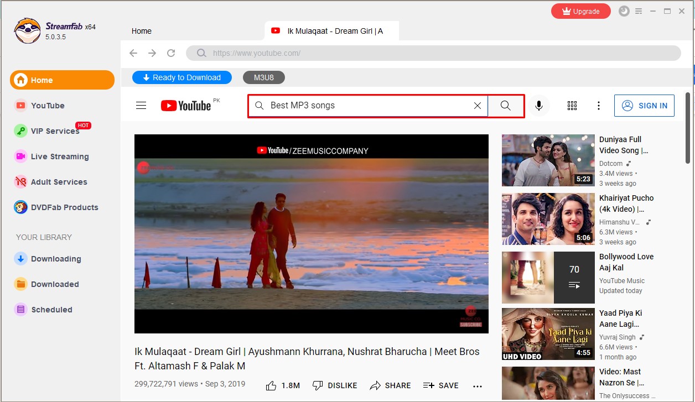Open YouTube settings three-dot menu
This screenshot has width=695, height=402.
tap(598, 106)
